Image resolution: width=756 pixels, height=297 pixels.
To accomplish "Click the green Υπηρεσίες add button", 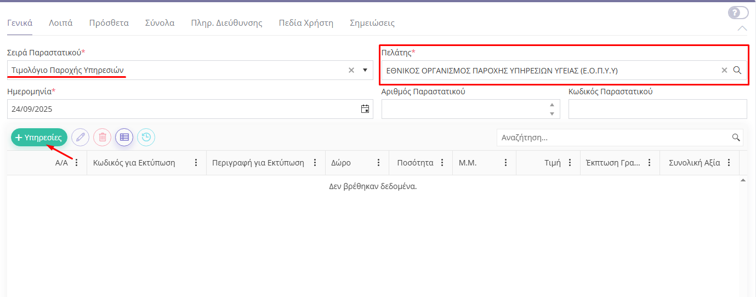I will 39,138.
